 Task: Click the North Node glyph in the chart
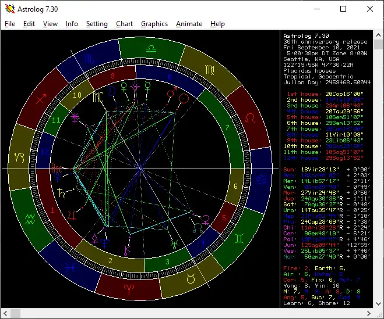[x=198, y=228]
